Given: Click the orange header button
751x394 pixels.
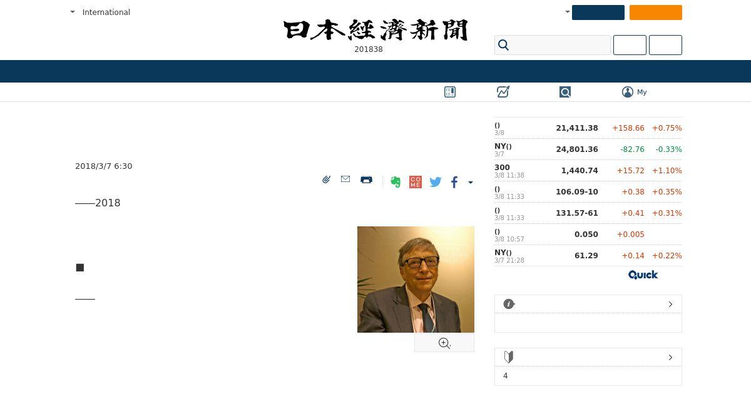Looking at the screenshot, I should coord(656,13).
